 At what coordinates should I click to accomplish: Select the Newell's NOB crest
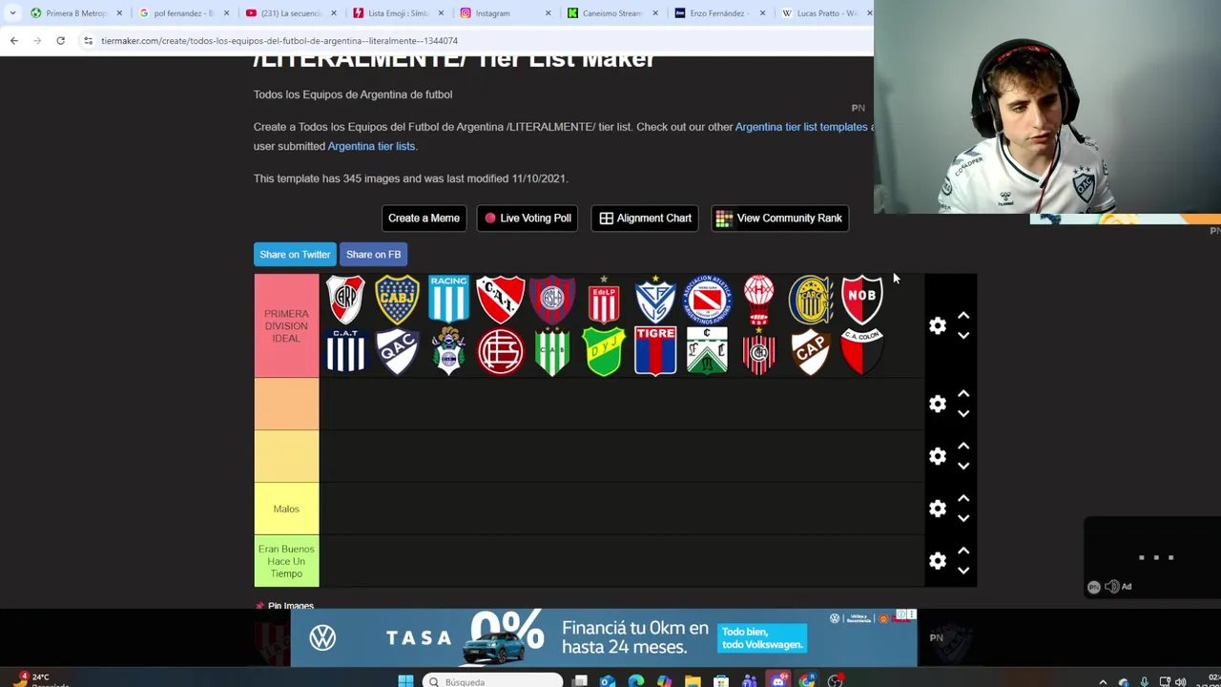tap(862, 300)
